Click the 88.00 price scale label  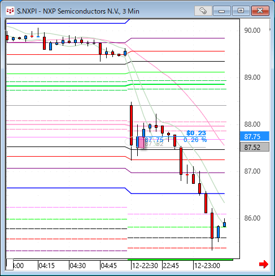[x=252, y=124]
